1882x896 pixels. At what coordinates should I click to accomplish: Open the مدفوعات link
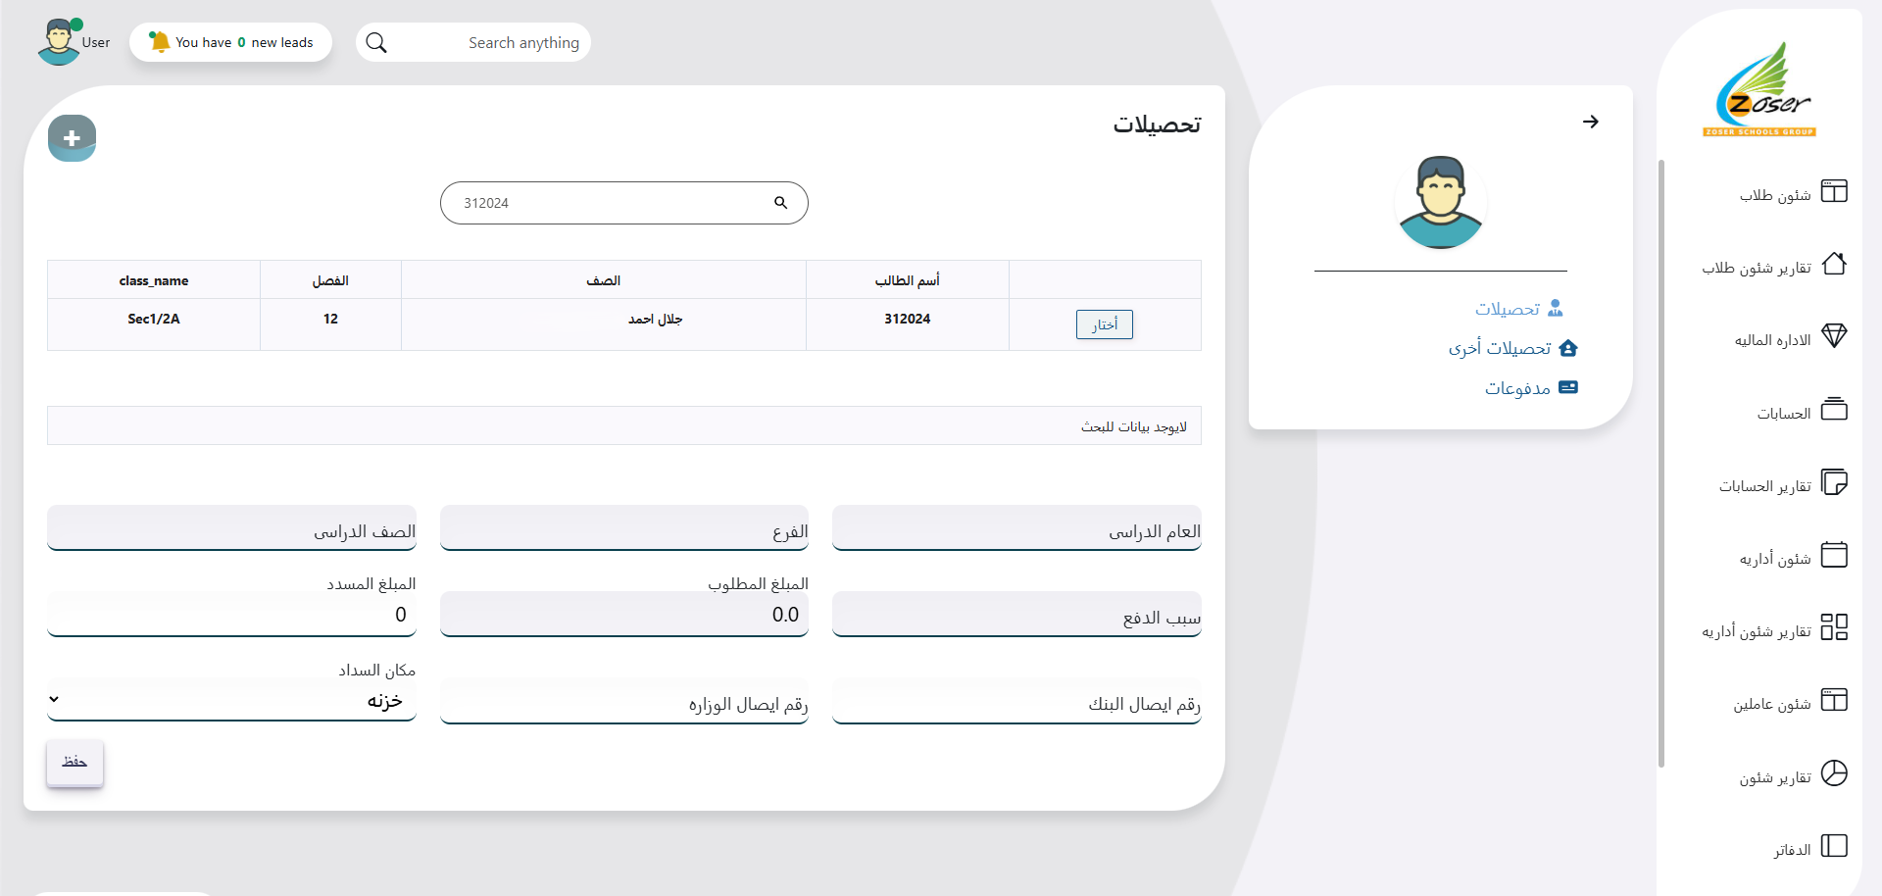coord(1517,388)
